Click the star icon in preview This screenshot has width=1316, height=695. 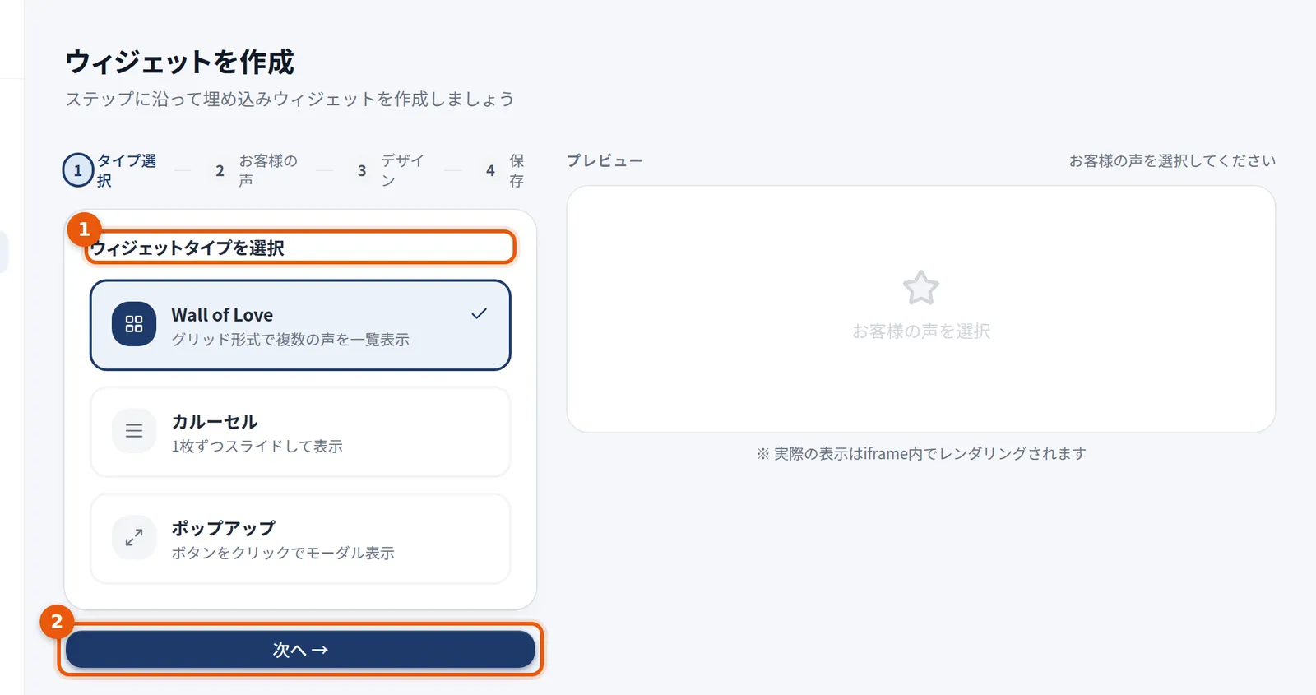pyautogui.click(x=920, y=288)
